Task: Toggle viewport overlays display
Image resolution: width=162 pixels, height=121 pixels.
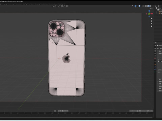Action: pos(139,6)
